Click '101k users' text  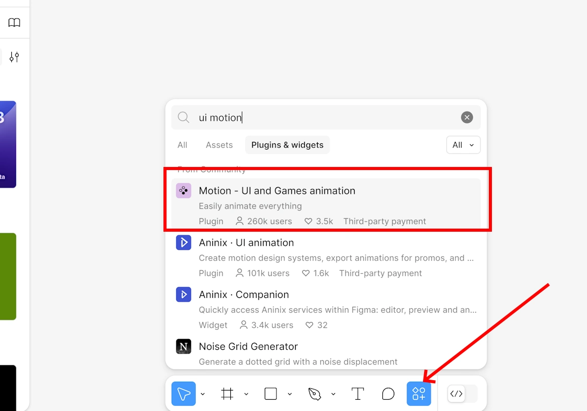pos(268,273)
